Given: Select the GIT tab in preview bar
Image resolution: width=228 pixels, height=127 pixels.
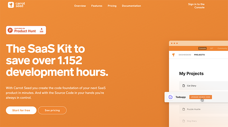Looking at the screenshot, I should [212, 48].
